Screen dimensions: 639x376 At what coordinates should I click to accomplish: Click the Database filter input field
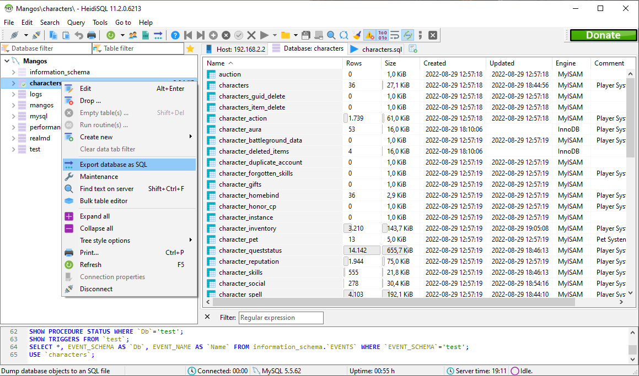(x=46, y=48)
